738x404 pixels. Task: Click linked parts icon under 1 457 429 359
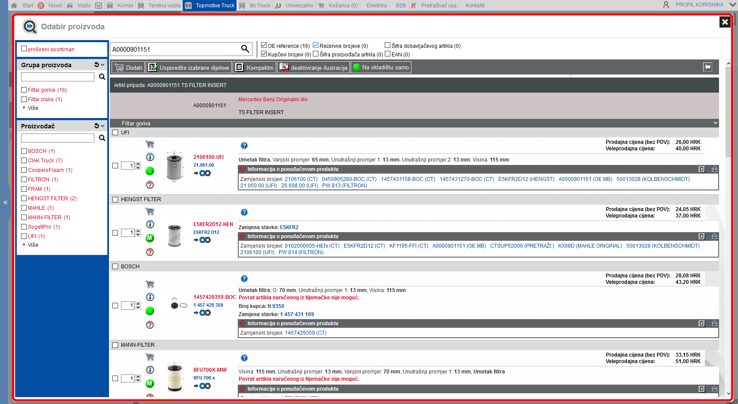202,313
